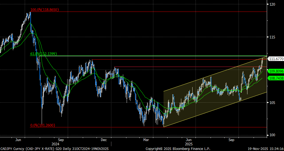Click the CADJPY Curncy ticker description text

click(x=54, y=149)
